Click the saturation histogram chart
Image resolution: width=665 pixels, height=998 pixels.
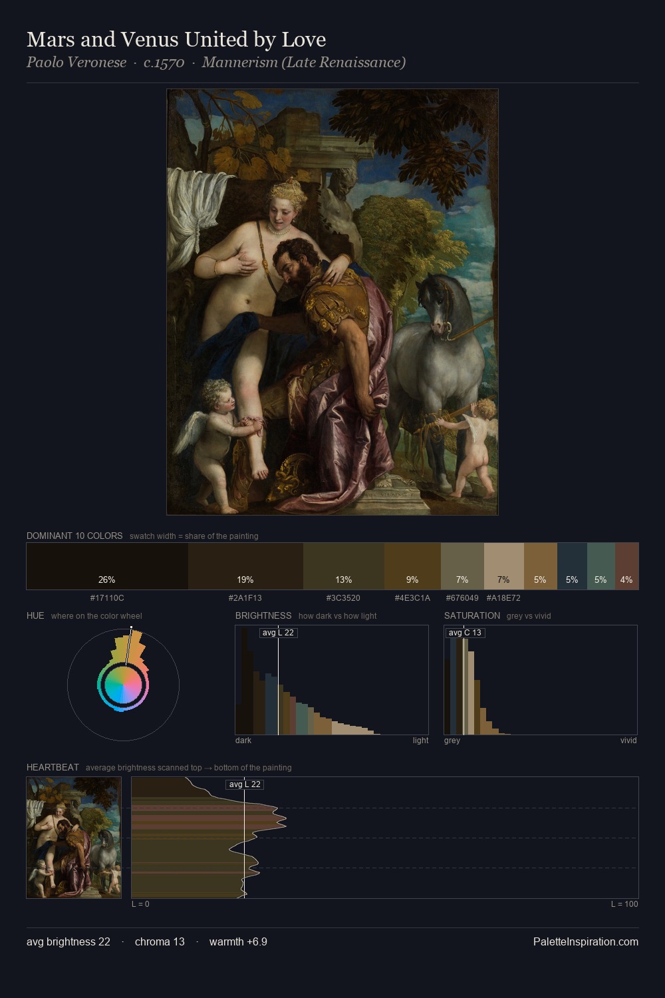(x=541, y=680)
